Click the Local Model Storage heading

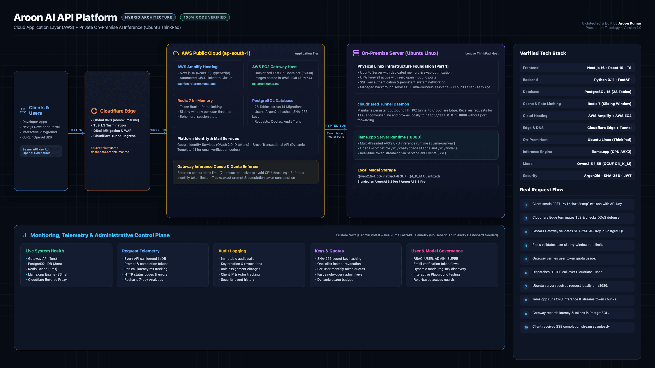[377, 170]
